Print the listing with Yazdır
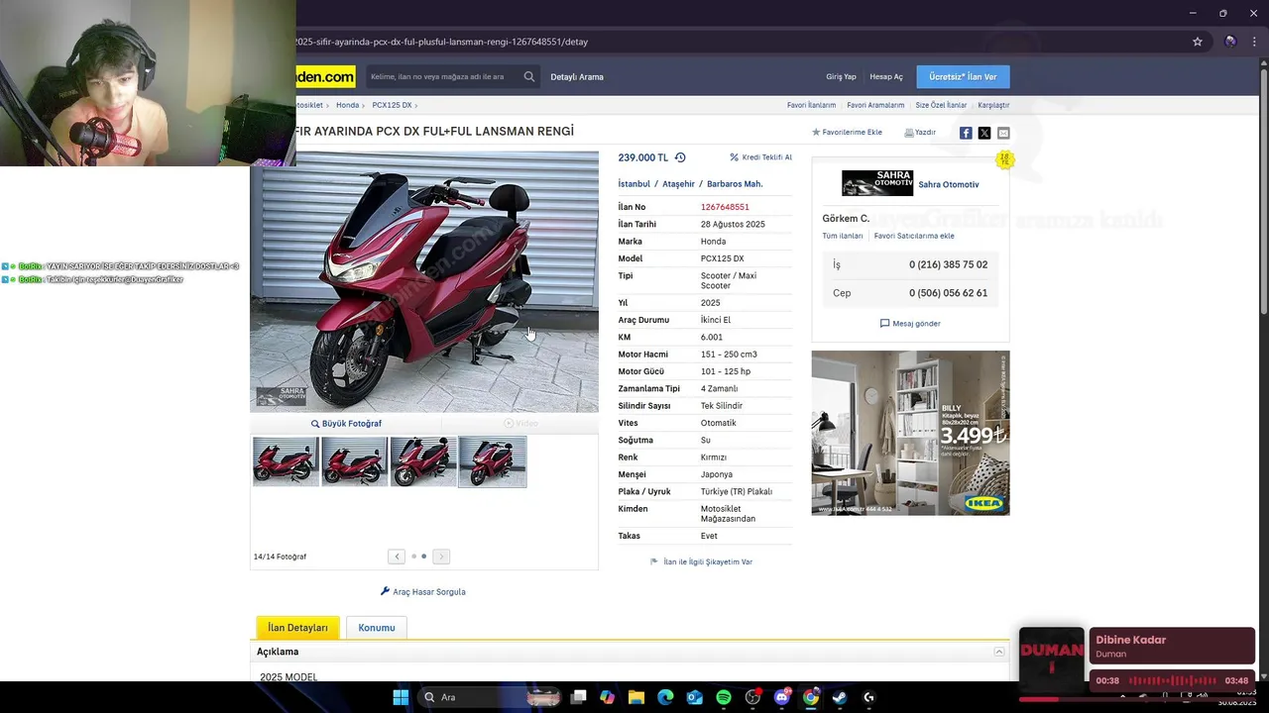 tap(920, 132)
